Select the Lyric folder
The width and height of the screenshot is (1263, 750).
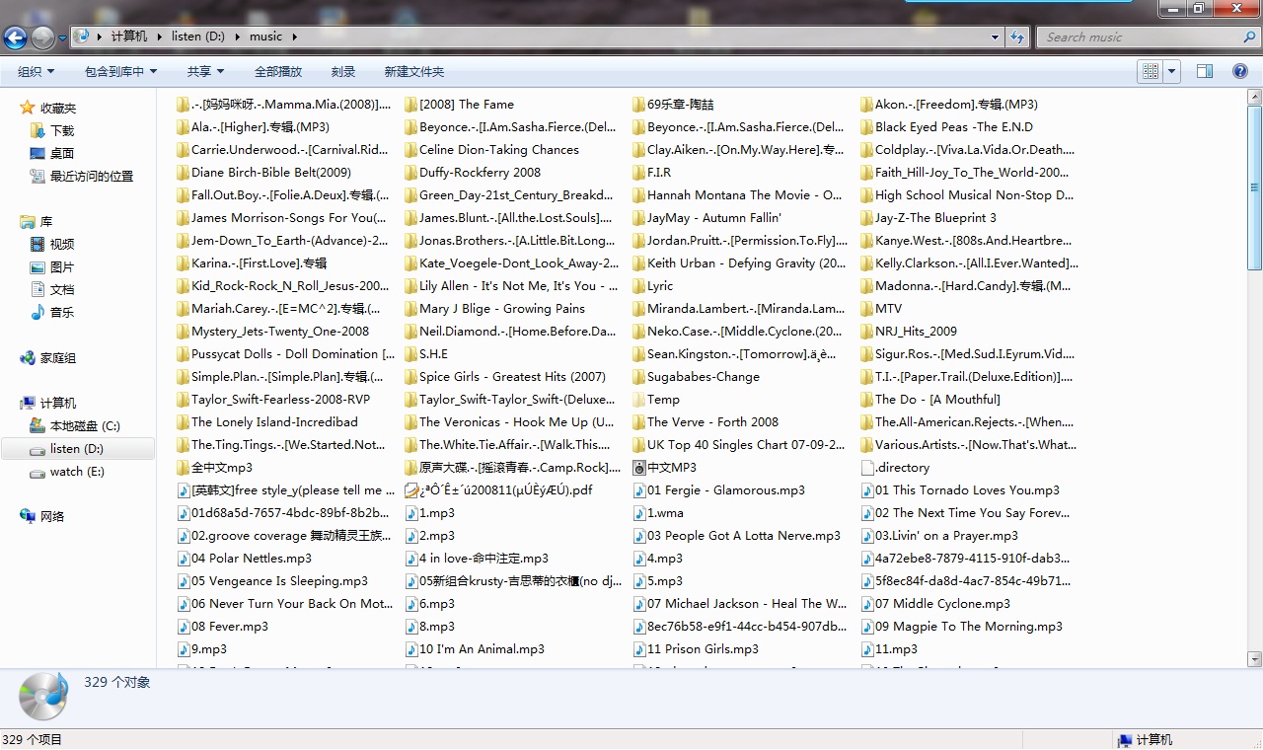click(653, 285)
